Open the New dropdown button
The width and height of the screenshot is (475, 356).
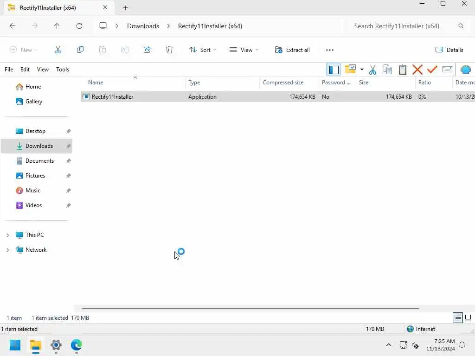pyautogui.click(x=24, y=50)
